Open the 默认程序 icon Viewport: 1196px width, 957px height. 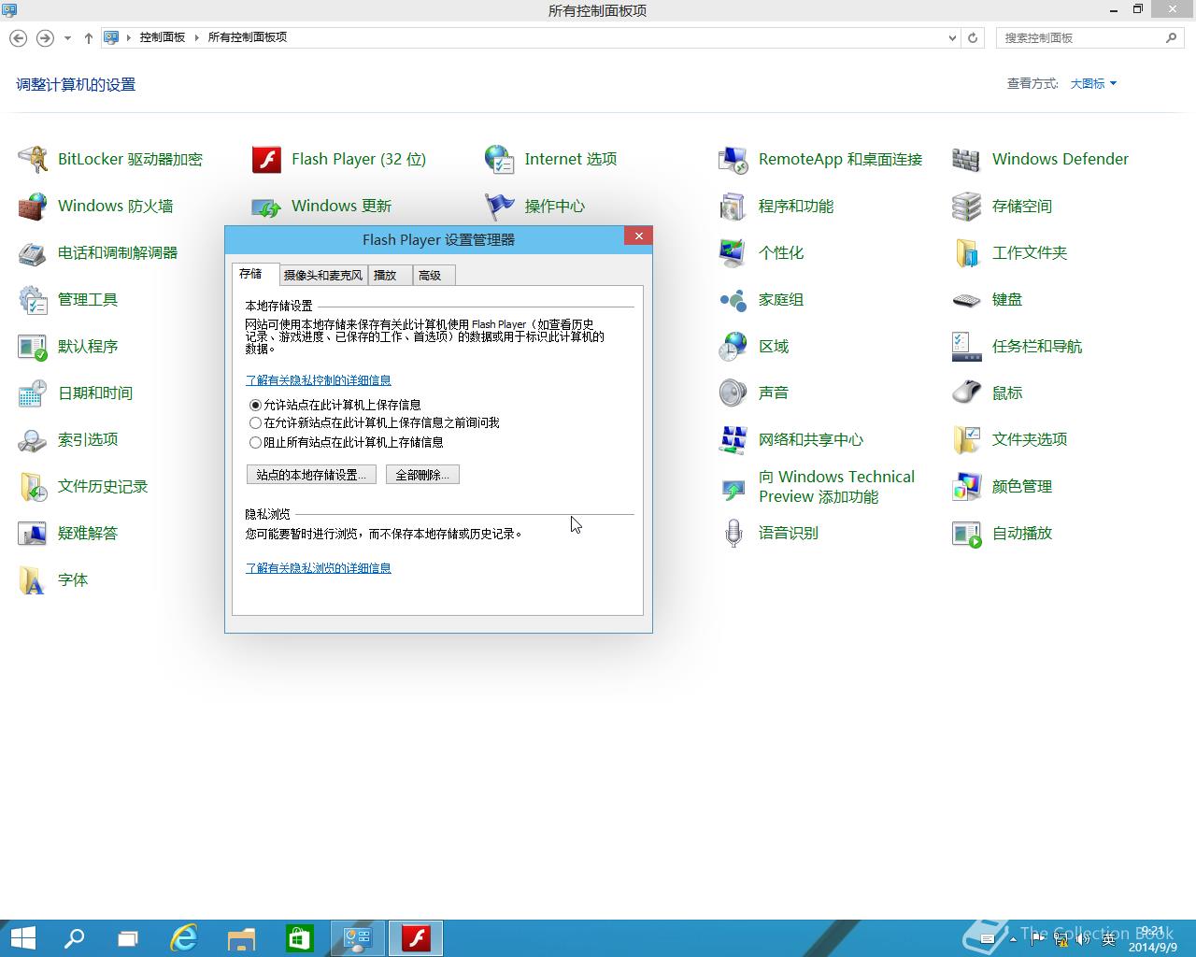33,346
